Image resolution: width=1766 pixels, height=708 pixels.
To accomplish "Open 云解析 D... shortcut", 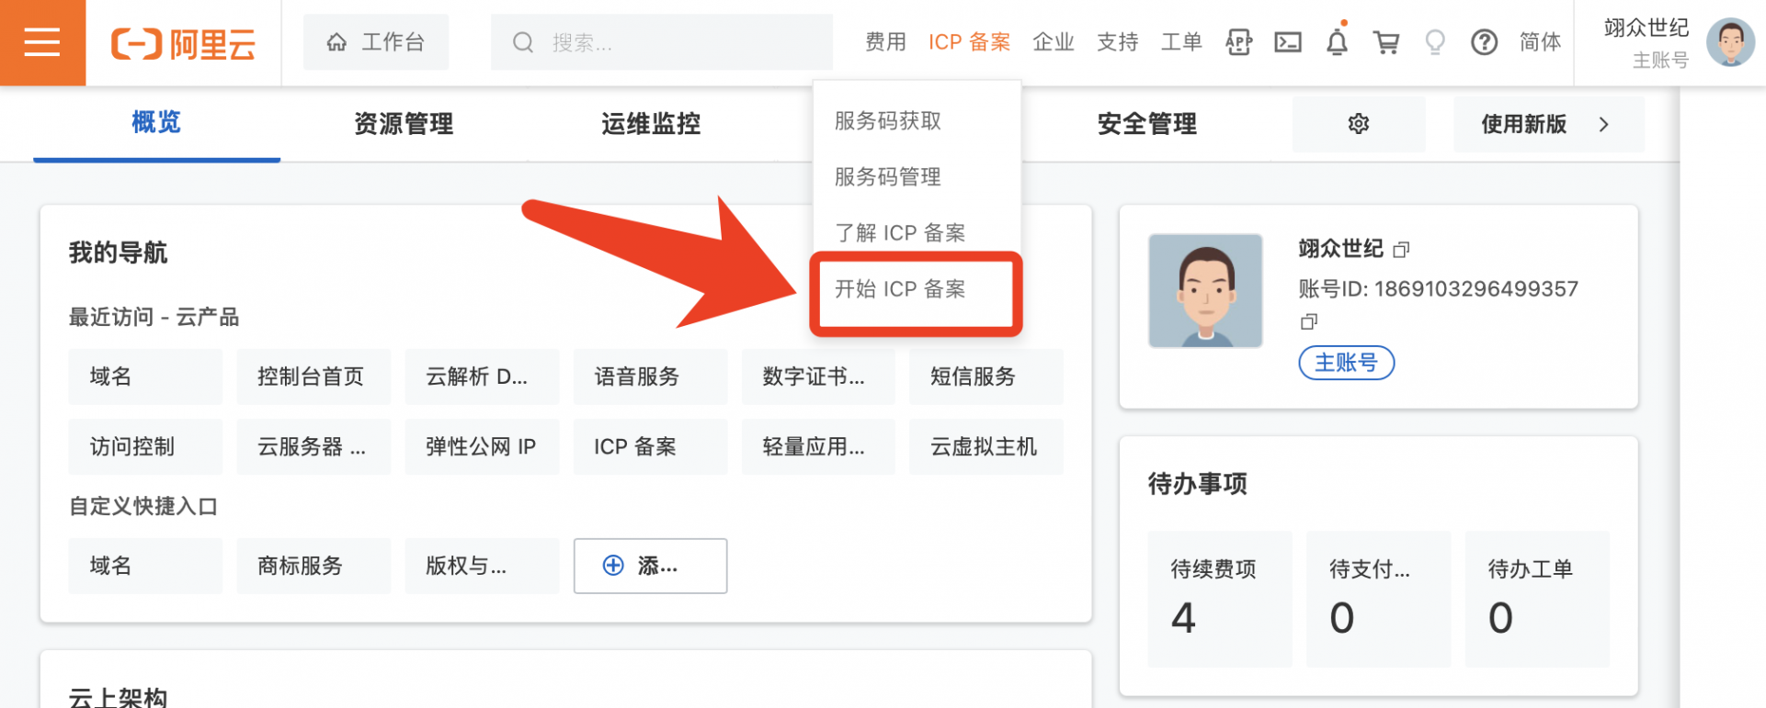I will click(x=482, y=376).
